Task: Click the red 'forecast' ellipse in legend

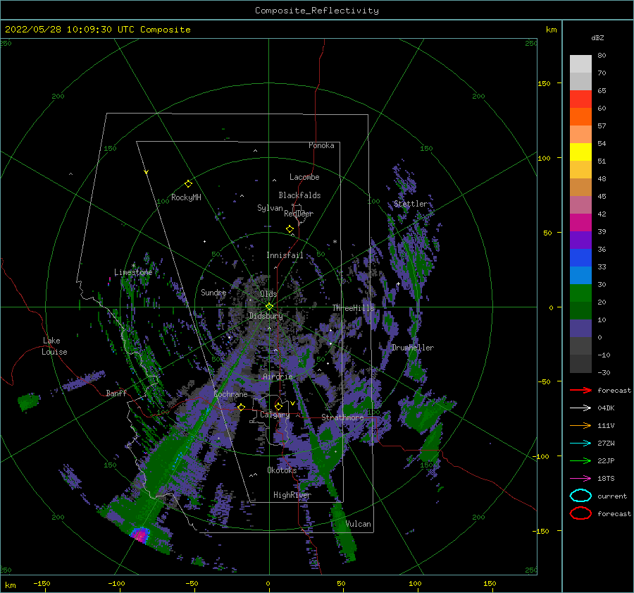Action: pyautogui.click(x=580, y=513)
